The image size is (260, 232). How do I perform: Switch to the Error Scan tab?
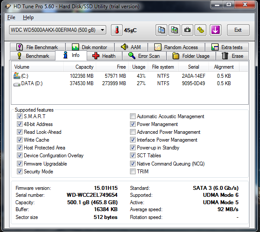pyautogui.click(x=144, y=56)
